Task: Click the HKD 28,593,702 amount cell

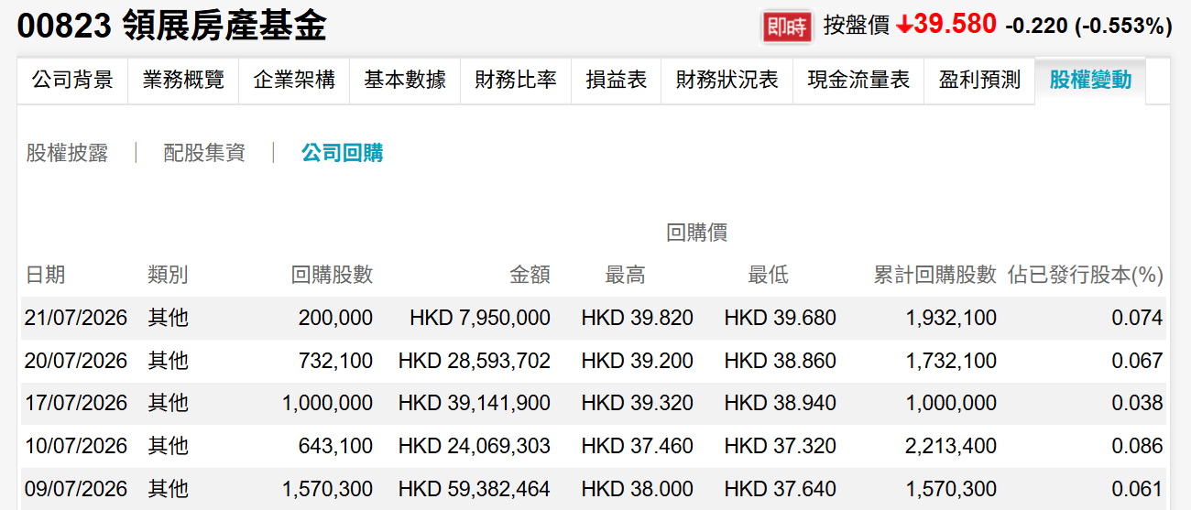Action: [475, 361]
